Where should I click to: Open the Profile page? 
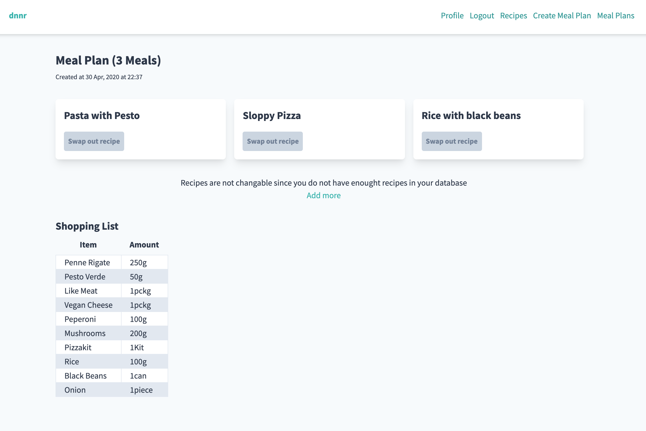[452, 16]
